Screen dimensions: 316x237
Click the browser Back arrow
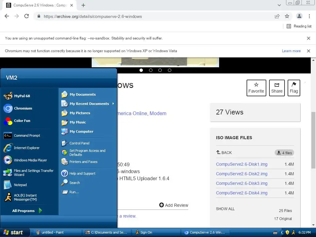(7, 16)
